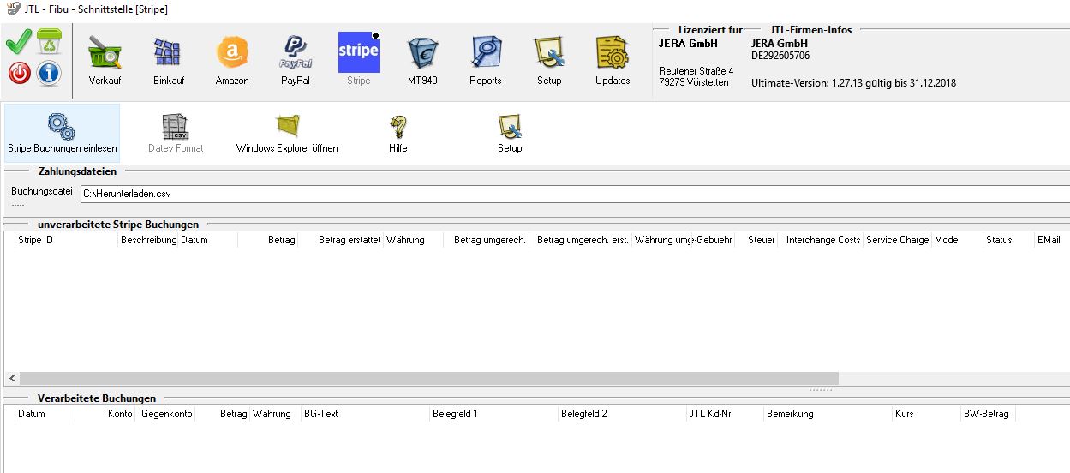This screenshot has width=1070, height=473.
Task: Click the EMail column header
Action: click(1052, 240)
